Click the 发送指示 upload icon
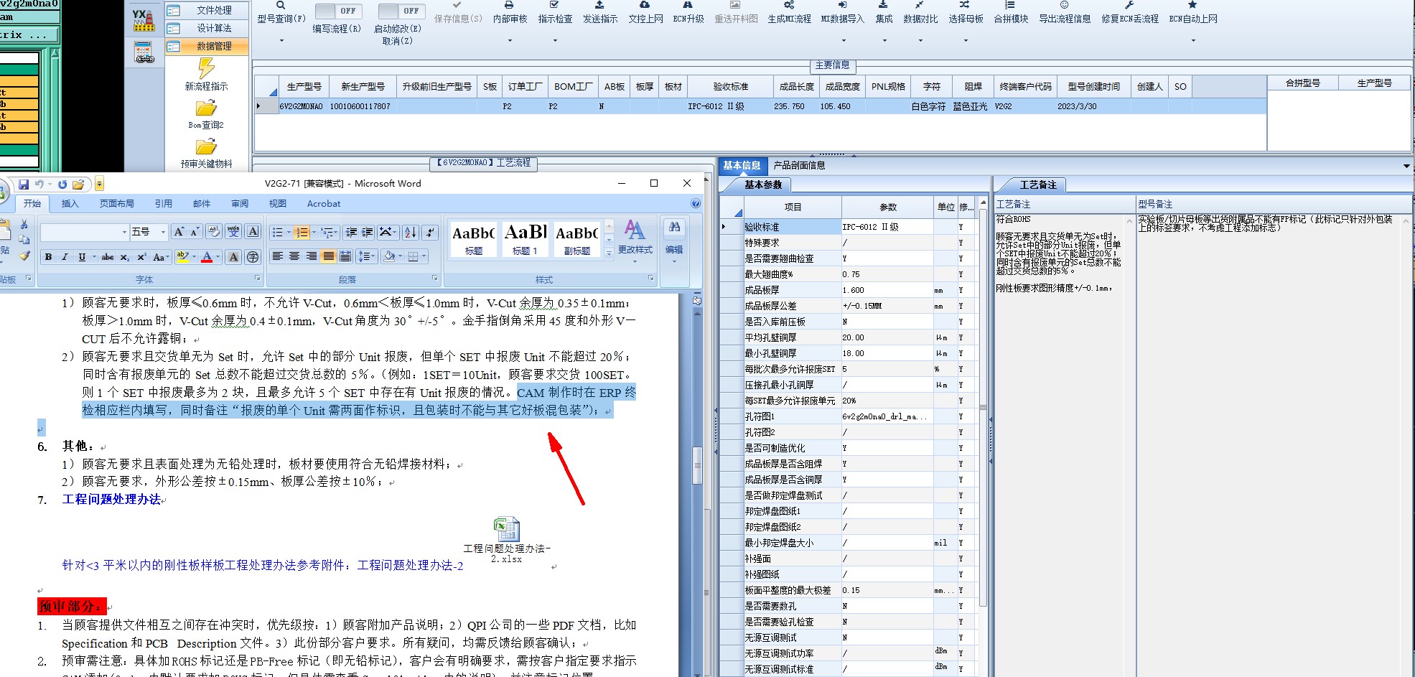Image resolution: width=1415 pixels, height=677 pixels. (599, 5)
